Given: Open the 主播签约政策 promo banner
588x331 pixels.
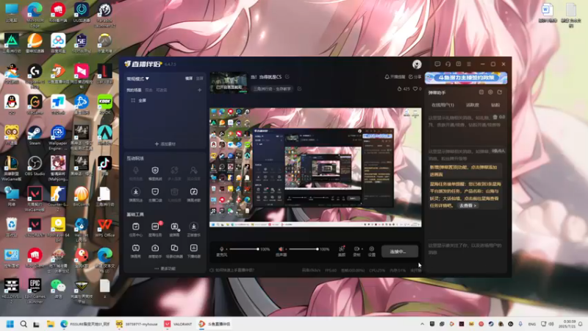Looking at the screenshot, I should [x=466, y=78].
